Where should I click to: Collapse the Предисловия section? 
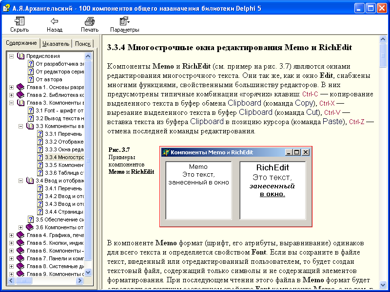click(11, 56)
